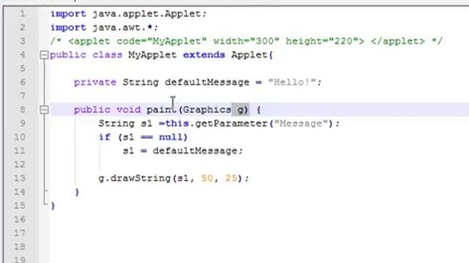Image resolution: width=469 pixels, height=263 pixels.
Task: Click the applet tag comment line
Action: (246, 42)
